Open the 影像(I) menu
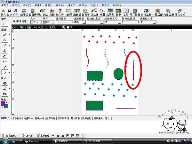192x144 pixels. click(x=38, y=5)
